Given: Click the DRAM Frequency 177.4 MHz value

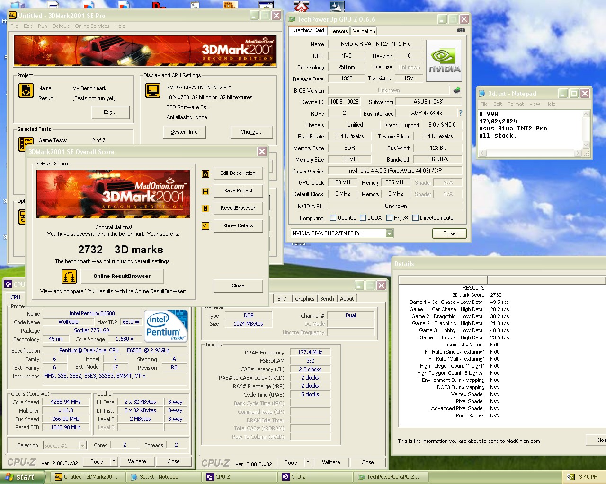Looking at the screenshot, I should pyautogui.click(x=310, y=352).
